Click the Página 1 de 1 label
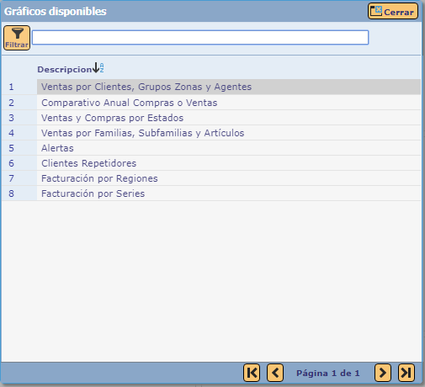This screenshot has height=387, width=425. (328, 374)
